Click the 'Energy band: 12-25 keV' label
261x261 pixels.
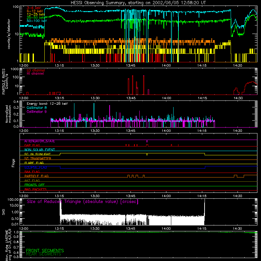tap(47, 104)
